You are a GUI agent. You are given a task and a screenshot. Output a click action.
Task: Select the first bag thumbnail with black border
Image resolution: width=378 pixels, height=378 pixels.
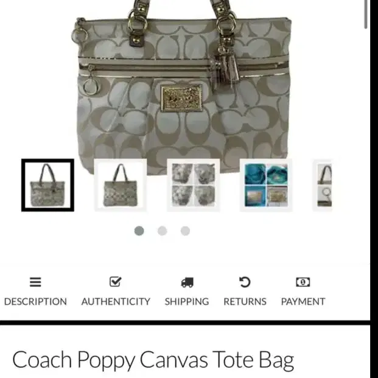[47, 185]
